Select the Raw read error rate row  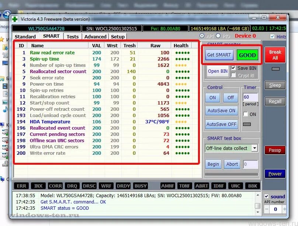[x=104, y=52]
